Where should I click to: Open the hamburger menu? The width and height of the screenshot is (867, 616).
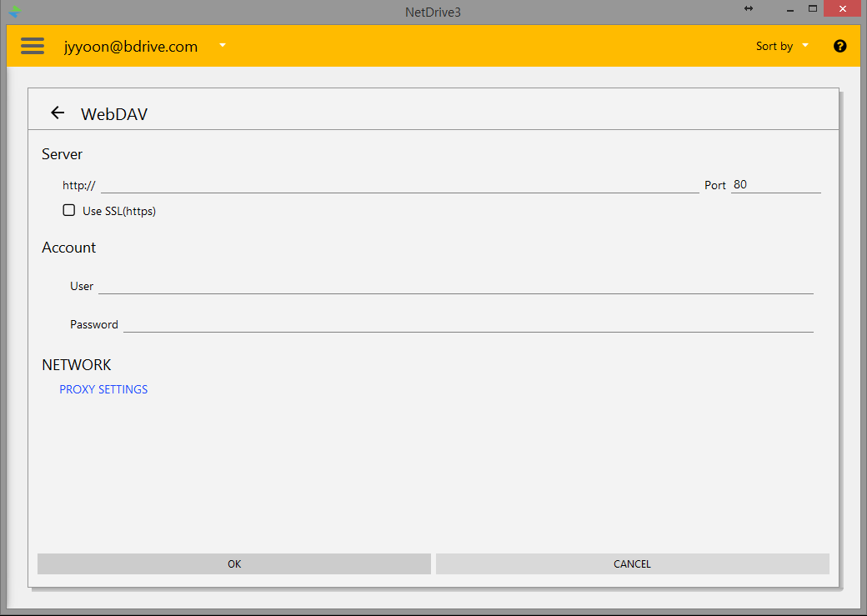pos(32,46)
